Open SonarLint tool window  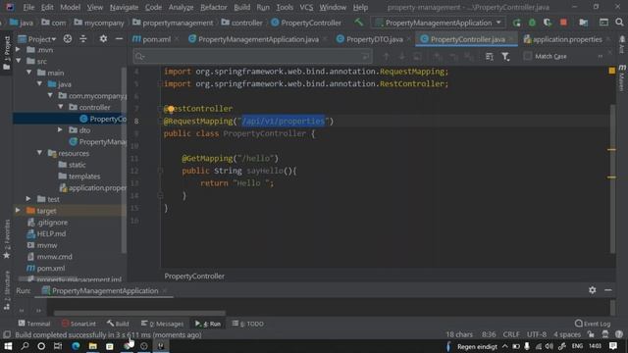click(x=78, y=324)
